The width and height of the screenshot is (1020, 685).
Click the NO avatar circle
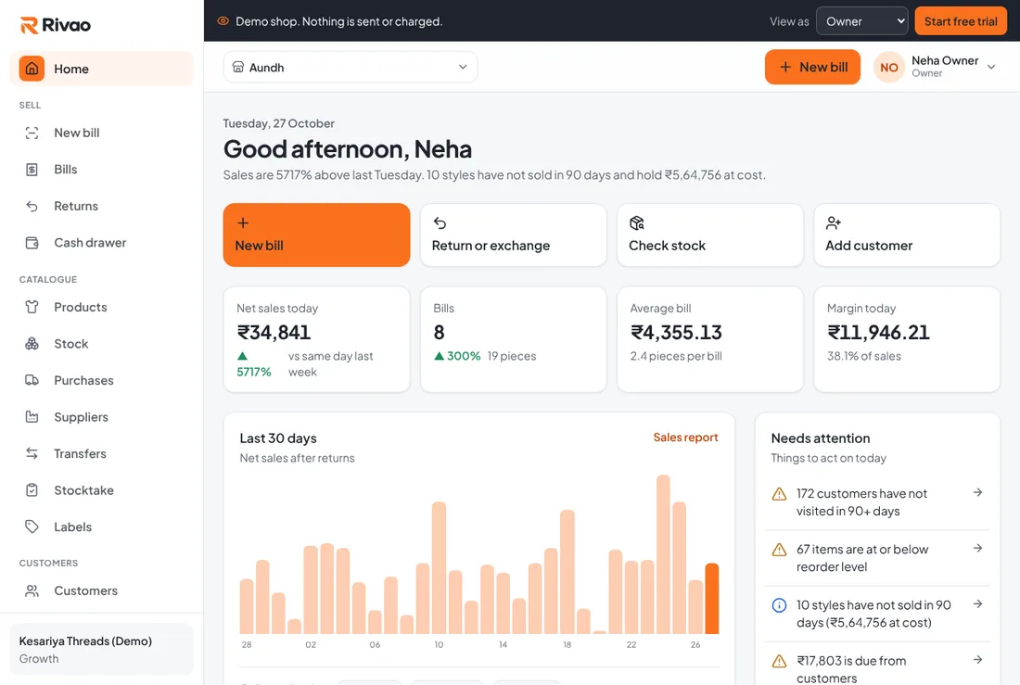tap(888, 67)
